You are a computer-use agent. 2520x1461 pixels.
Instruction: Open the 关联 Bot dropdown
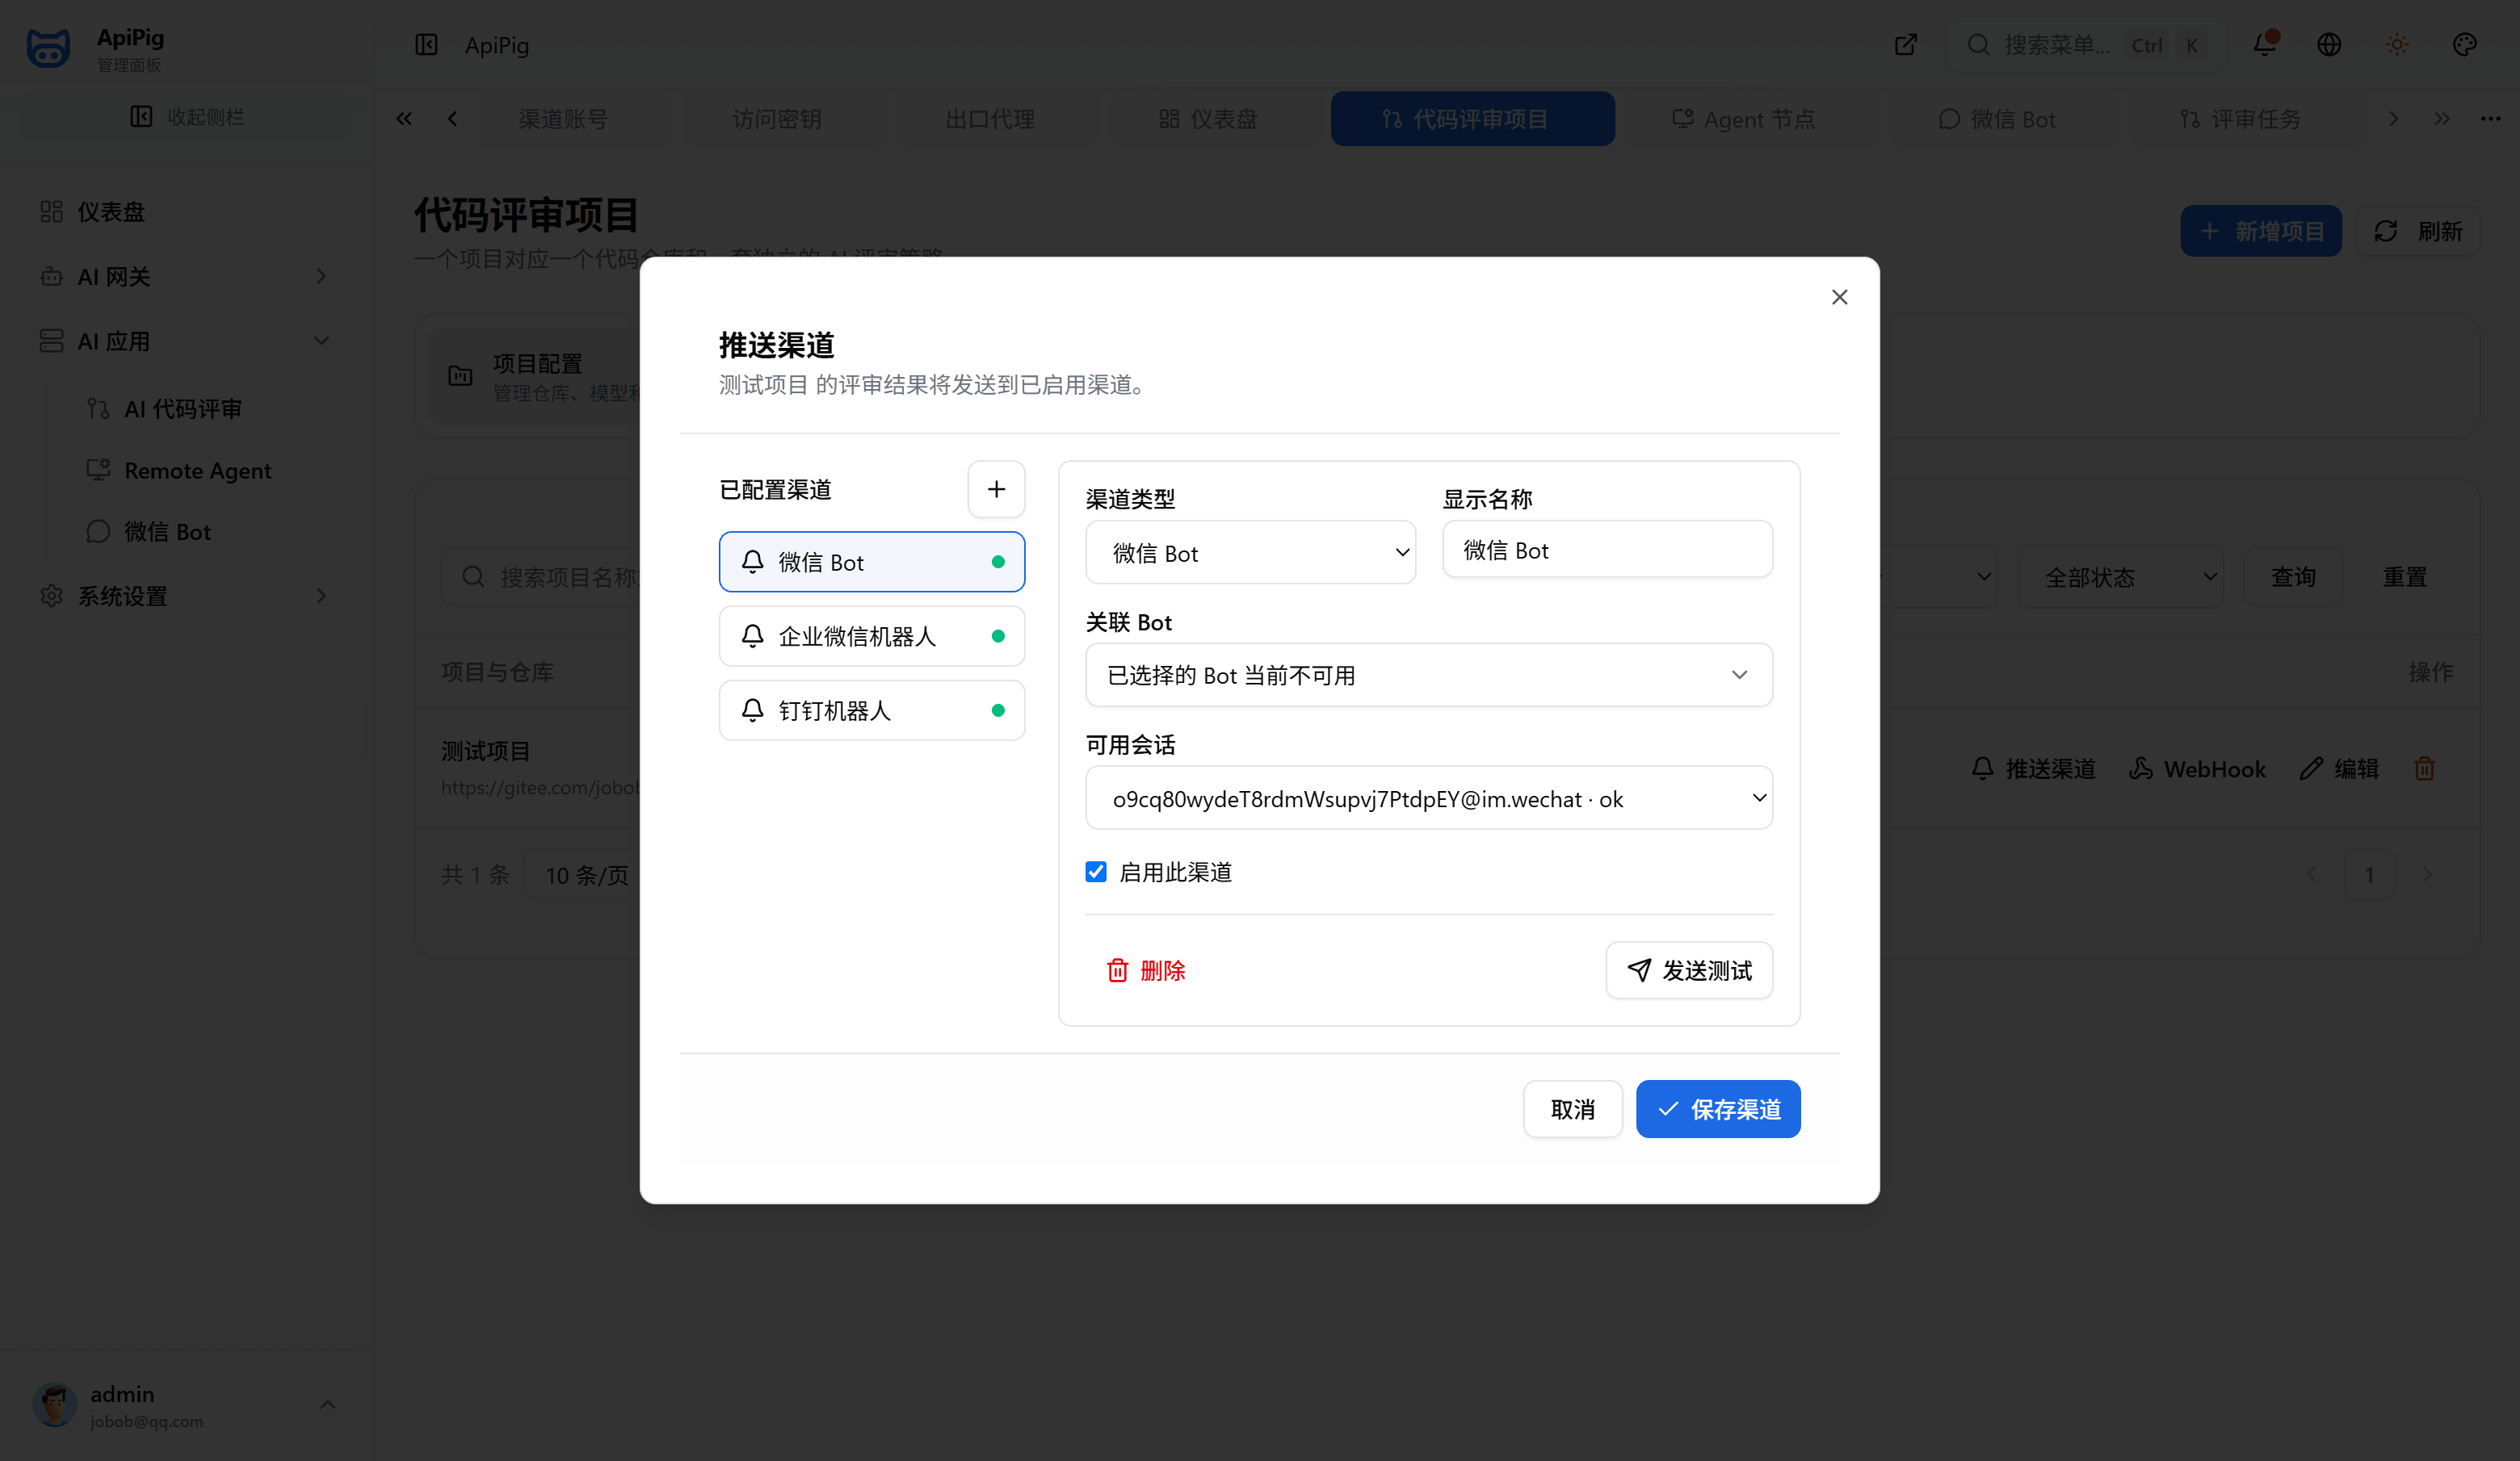pos(1429,675)
